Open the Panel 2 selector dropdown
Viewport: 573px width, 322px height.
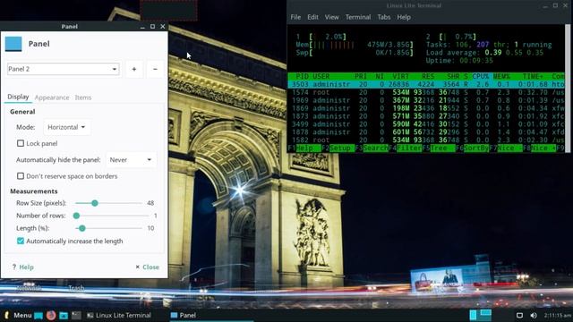click(64, 69)
